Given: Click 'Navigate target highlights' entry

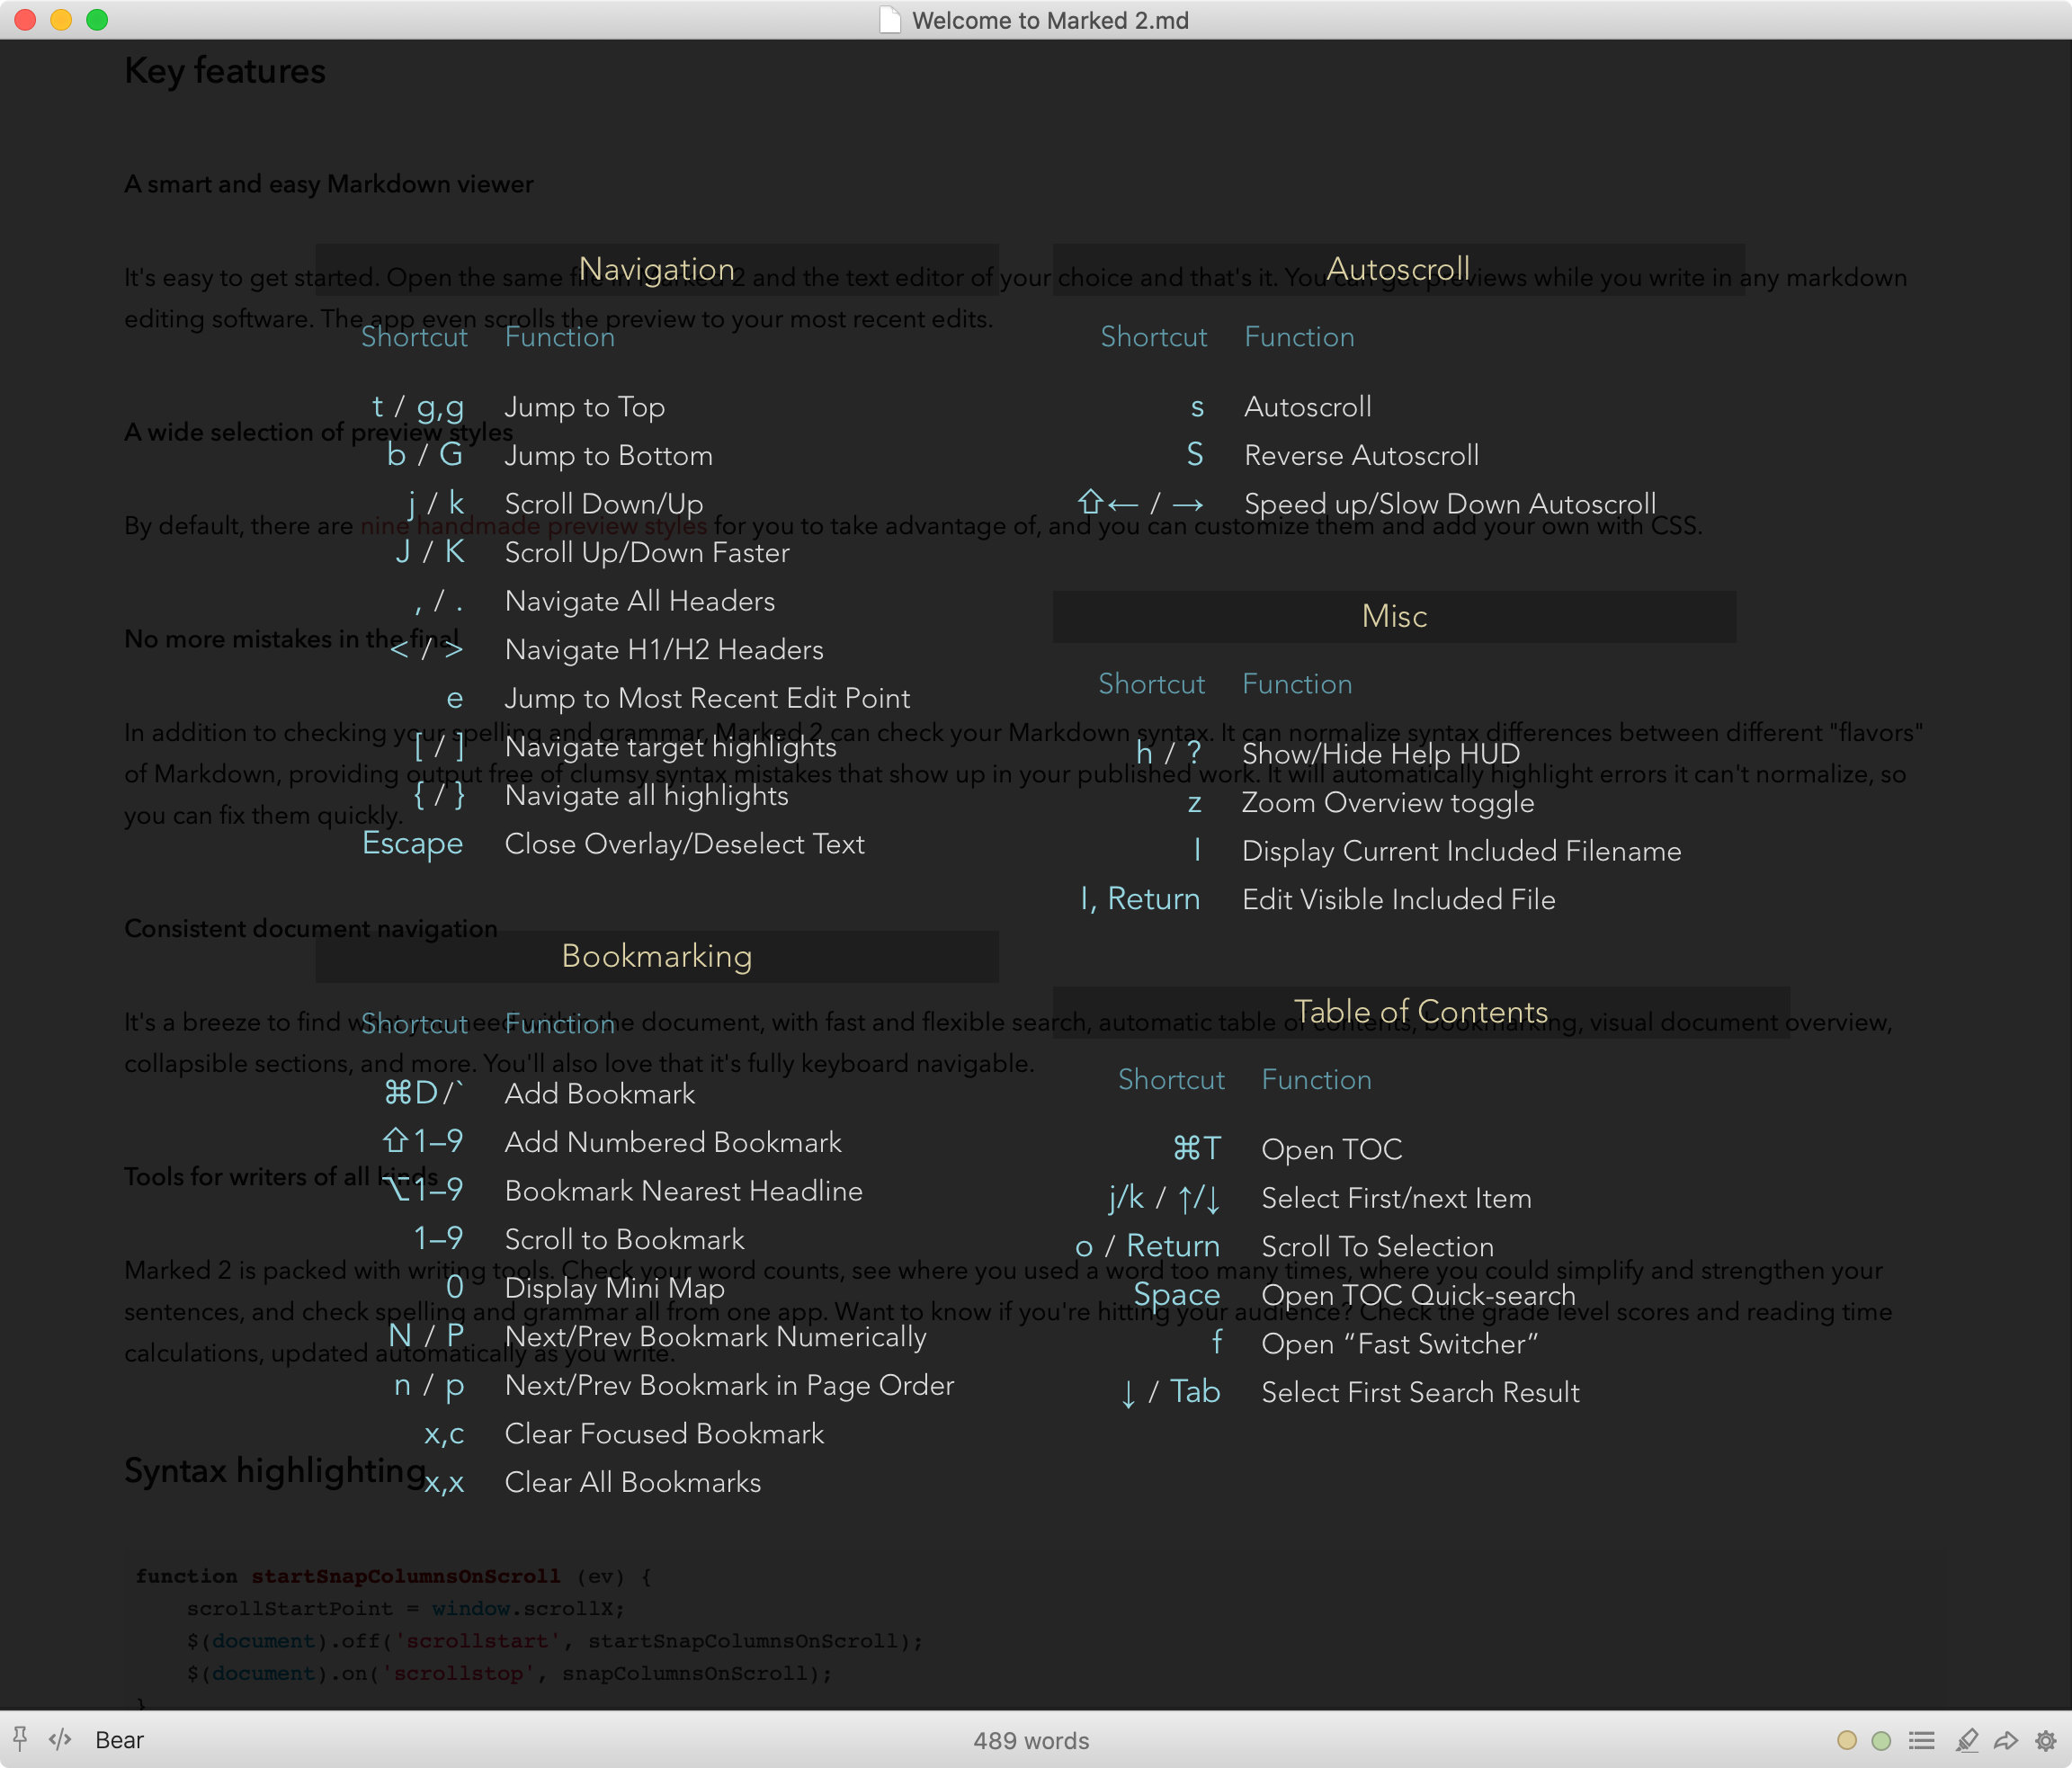Looking at the screenshot, I should coord(671,747).
